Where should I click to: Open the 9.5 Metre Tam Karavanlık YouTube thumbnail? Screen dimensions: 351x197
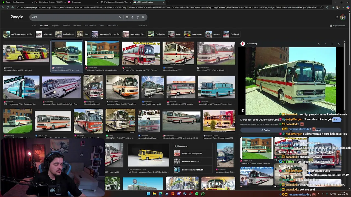coord(141,53)
